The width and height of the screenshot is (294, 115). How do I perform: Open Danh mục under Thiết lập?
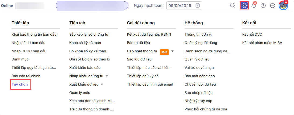[x=20, y=59]
